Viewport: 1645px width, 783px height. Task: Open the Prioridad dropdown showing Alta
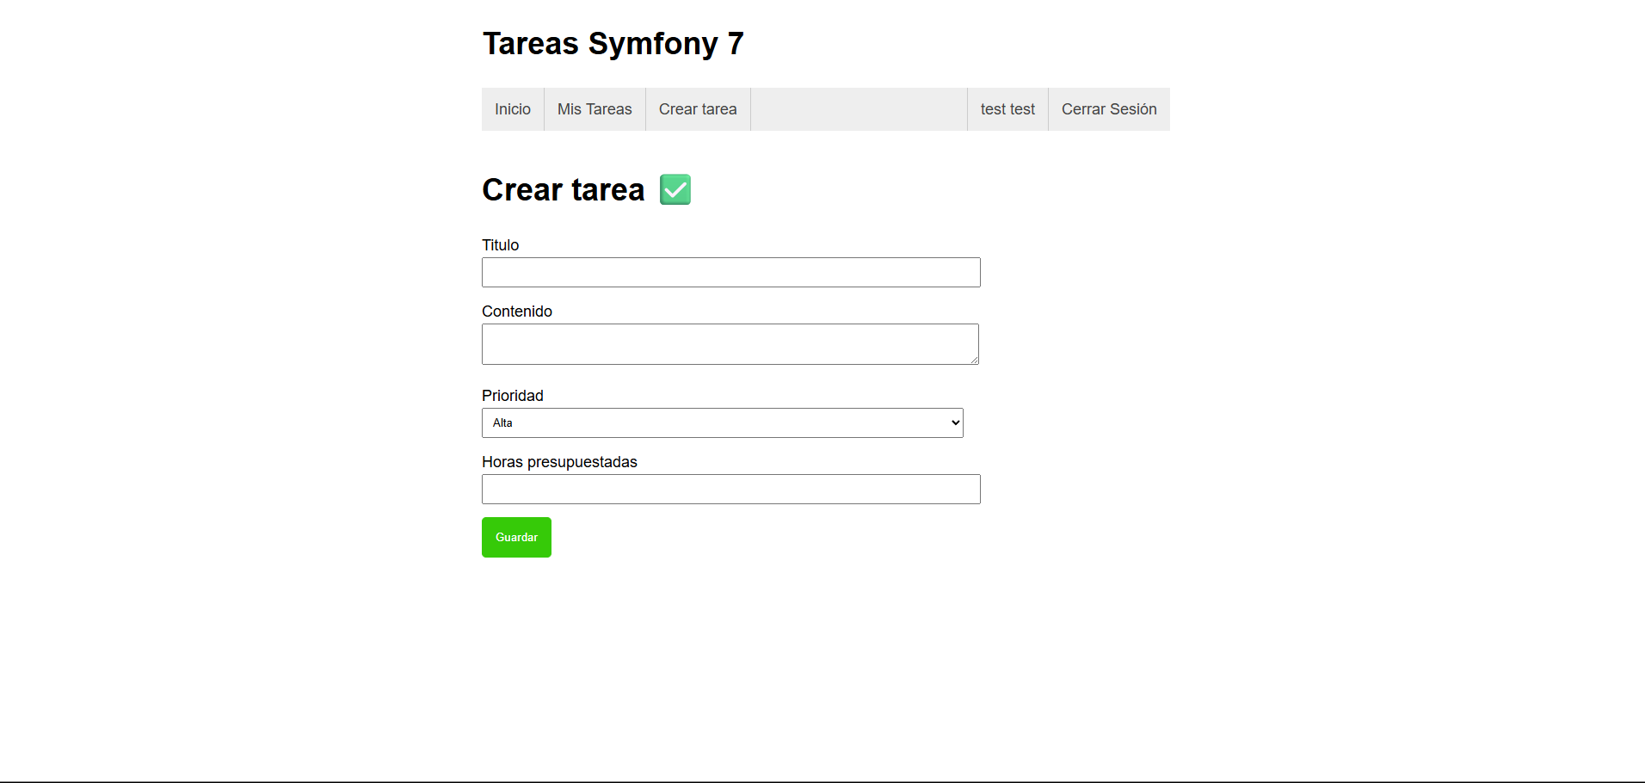723,423
